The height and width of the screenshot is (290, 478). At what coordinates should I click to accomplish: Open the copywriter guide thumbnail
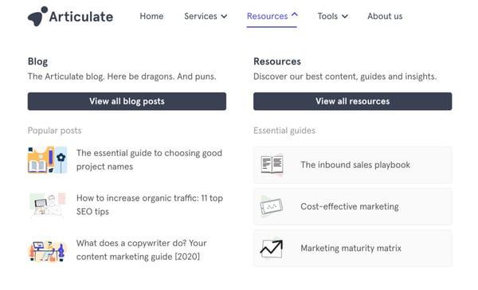[48, 250]
